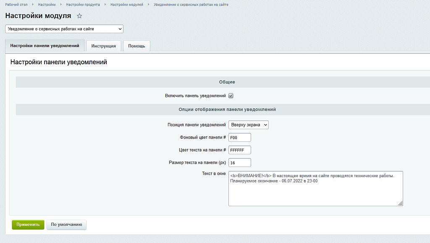Click breadcrumb arrow after Рабочий стол
The height and width of the screenshot is (243, 430).
click(x=32, y=4)
